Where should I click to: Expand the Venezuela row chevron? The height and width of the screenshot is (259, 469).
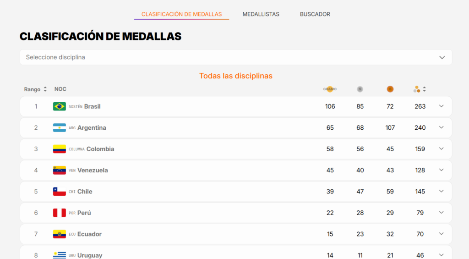pos(441,170)
